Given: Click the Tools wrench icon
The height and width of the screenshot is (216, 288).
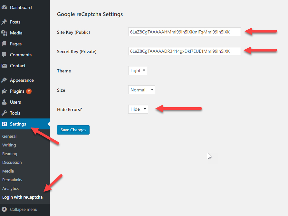Looking at the screenshot, I should [x=4, y=113].
